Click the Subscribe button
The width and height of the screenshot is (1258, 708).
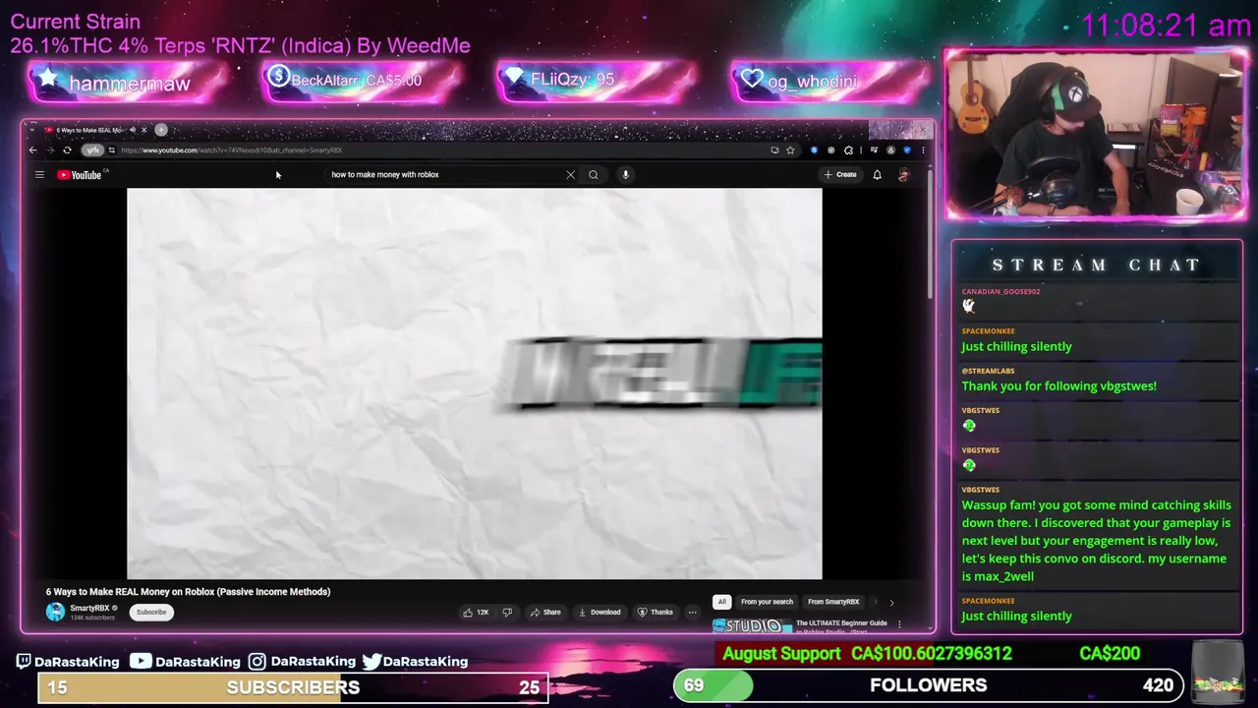click(151, 612)
